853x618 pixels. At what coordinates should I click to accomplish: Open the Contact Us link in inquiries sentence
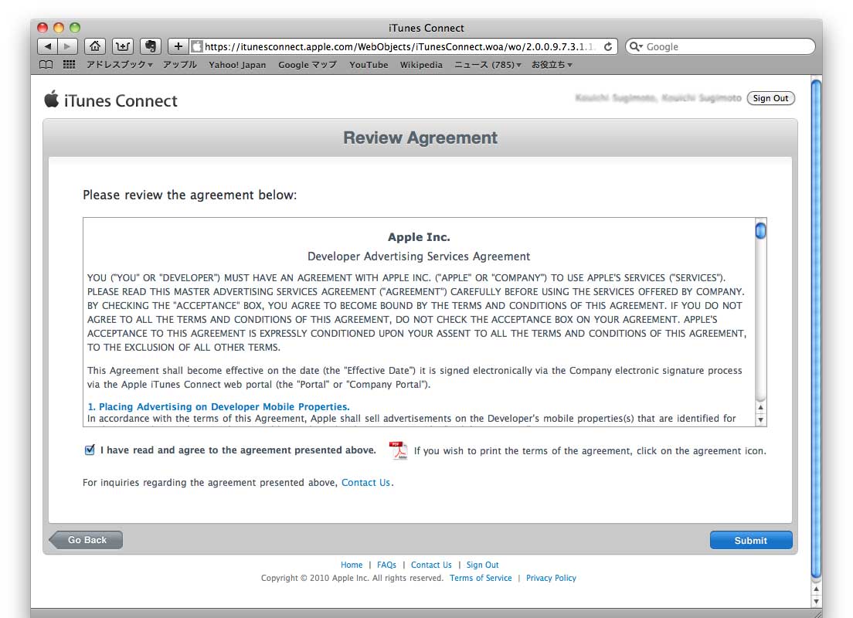tap(365, 483)
